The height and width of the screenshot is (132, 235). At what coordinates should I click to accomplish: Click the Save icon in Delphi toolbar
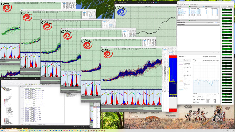coord(29,85)
